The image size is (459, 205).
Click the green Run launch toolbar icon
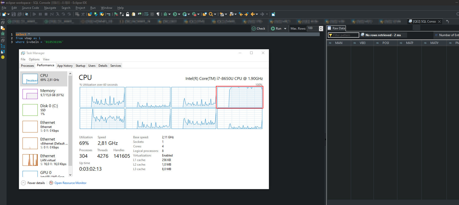click(175, 14)
